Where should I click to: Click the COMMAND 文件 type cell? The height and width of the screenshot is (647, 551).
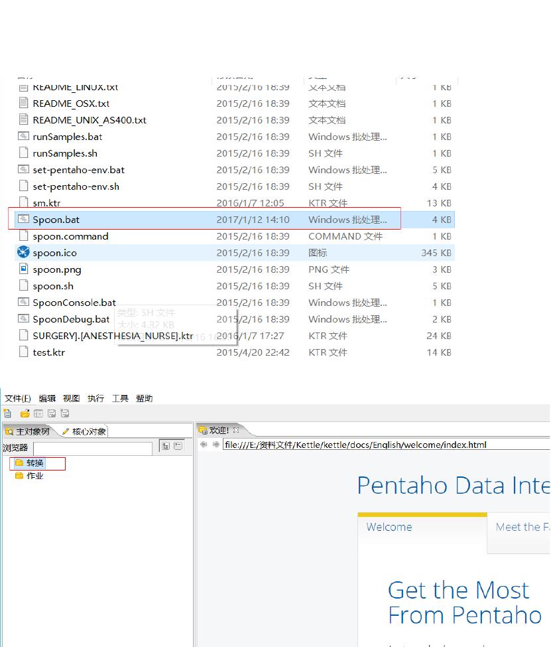345,236
